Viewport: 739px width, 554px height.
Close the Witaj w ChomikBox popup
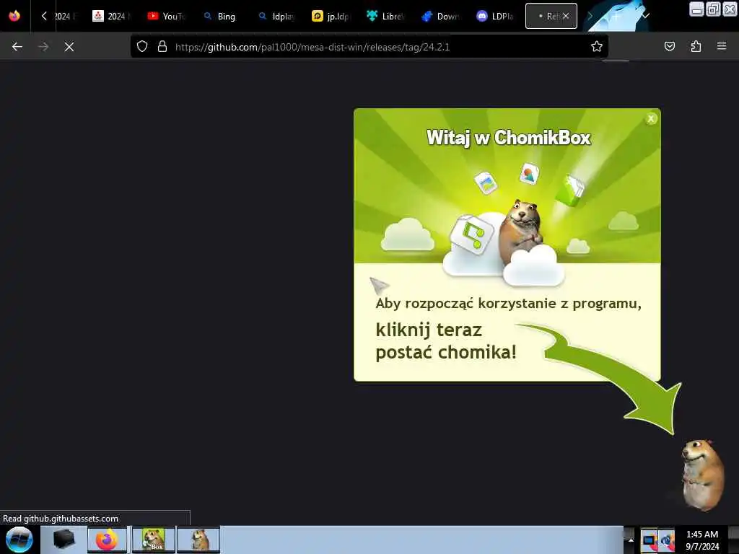(x=651, y=119)
